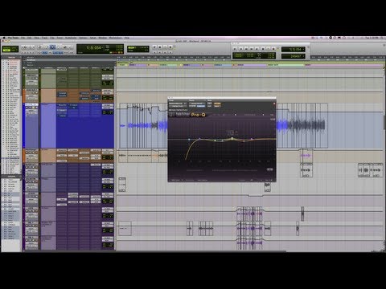
Task: Select the Grabber tool in the edit toolbar
Action: coord(59,47)
